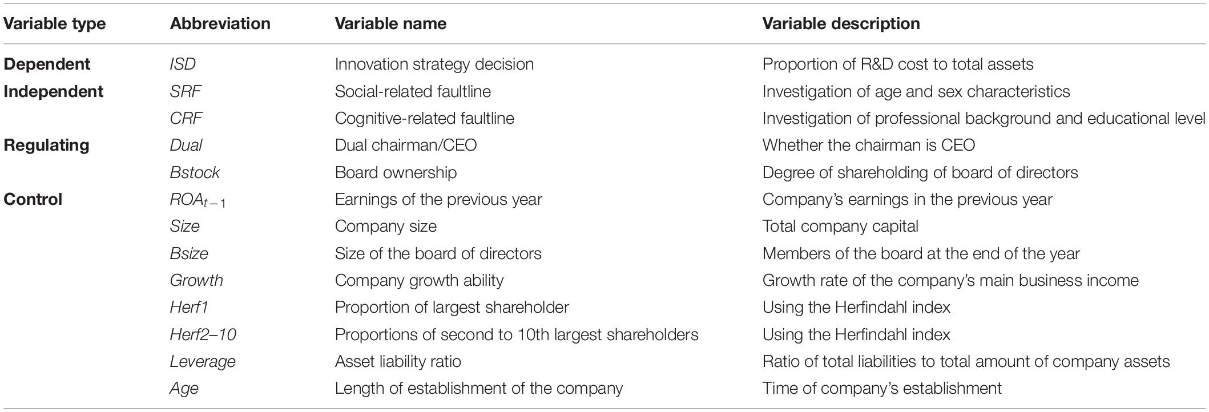Click Company size variable name

(385, 226)
